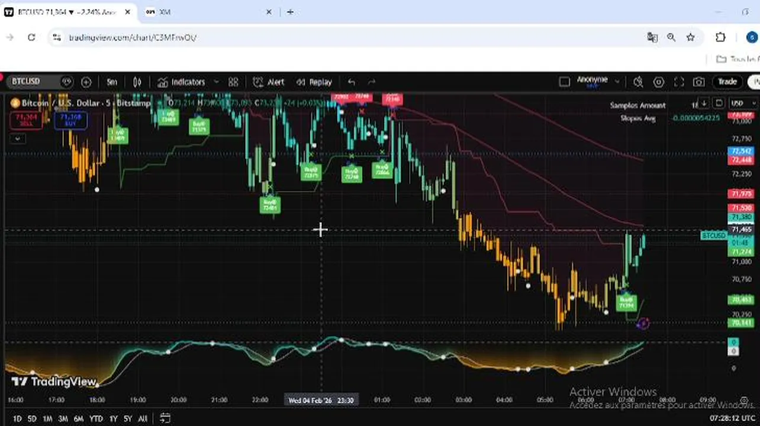Click the red SELL price button
760x426 pixels.
click(25, 121)
